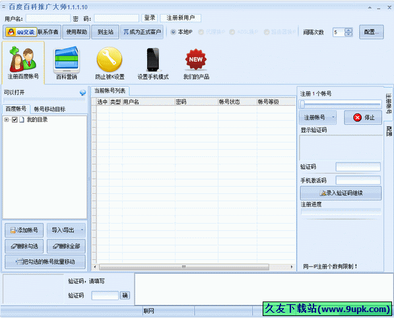Click the 确 confirm button beside 验证码
Screen dimensions: 394x318
click(x=125, y=296)
